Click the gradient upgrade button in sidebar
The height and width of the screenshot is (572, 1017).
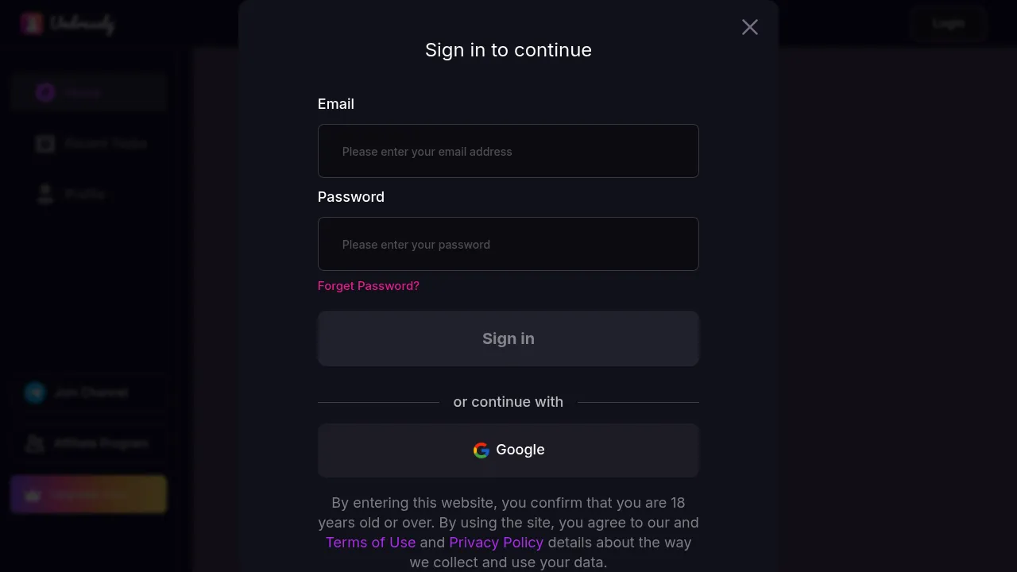tap(88, 495)
